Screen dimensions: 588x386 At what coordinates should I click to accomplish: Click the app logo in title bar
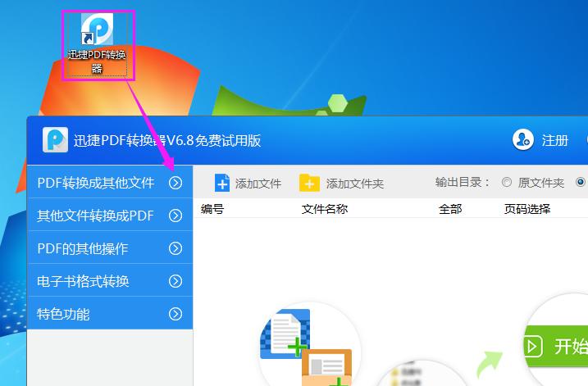point(55,140)
